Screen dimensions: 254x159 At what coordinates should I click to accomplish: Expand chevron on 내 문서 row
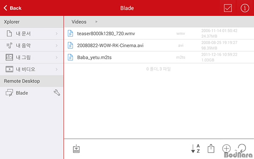[x=57, y=33]
